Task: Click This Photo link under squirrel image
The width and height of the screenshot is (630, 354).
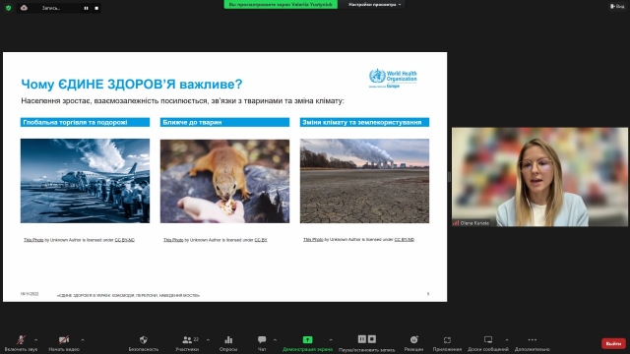Action: [173, 240]
